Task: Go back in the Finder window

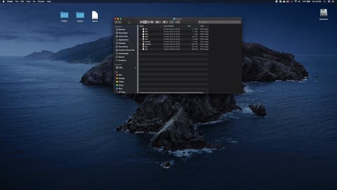Action: [116, 22]
